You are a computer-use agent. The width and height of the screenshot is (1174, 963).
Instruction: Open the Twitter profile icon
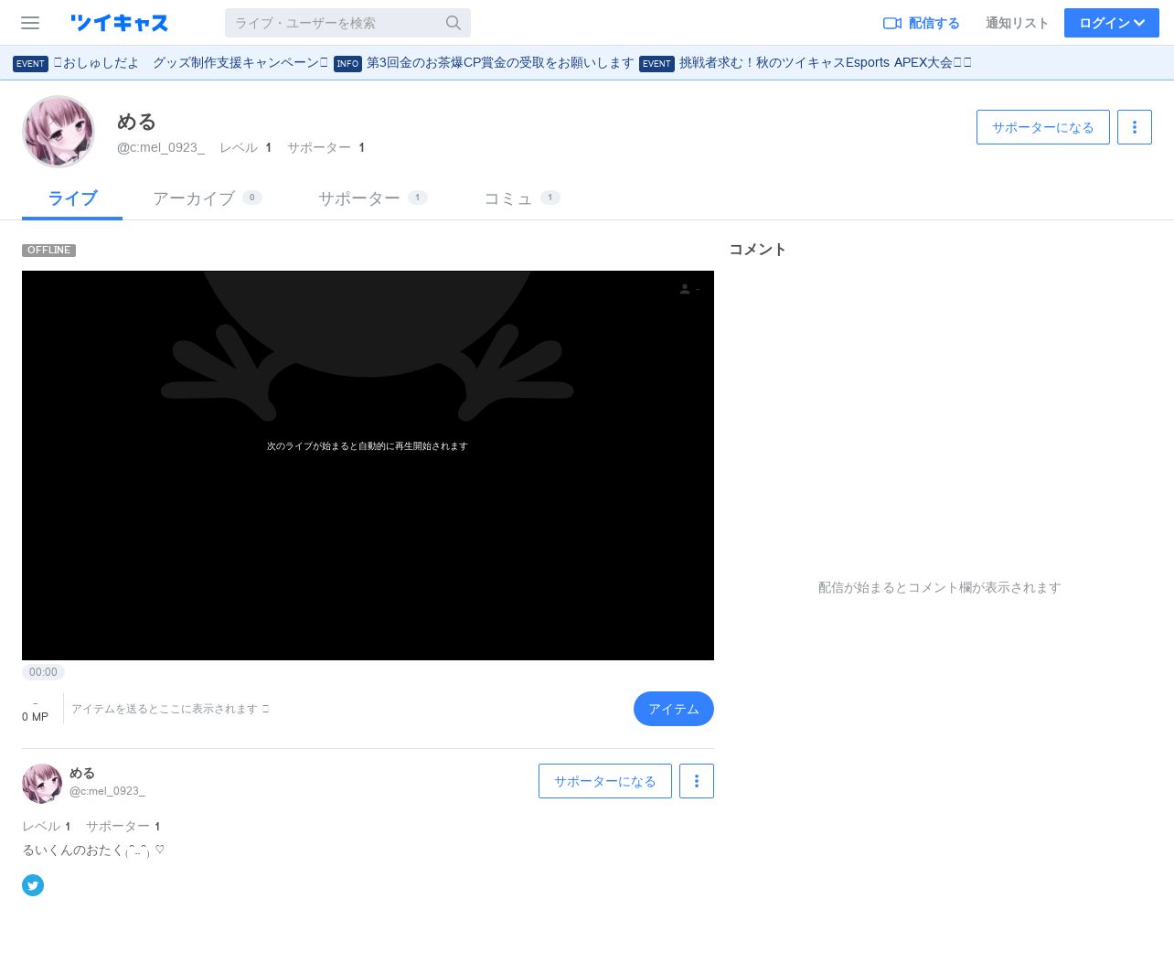(x=33, y=885)
